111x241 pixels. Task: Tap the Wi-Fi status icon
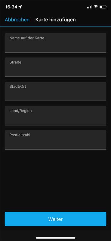(96, 7)
